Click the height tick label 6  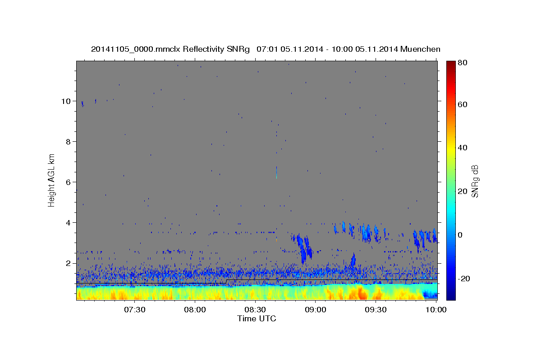pos(69,182)
